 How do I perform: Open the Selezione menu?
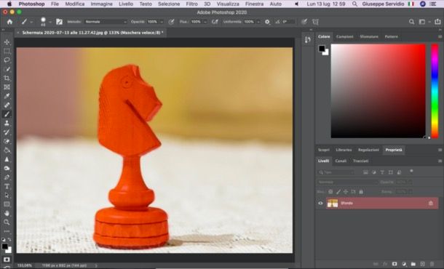point(169,4)
